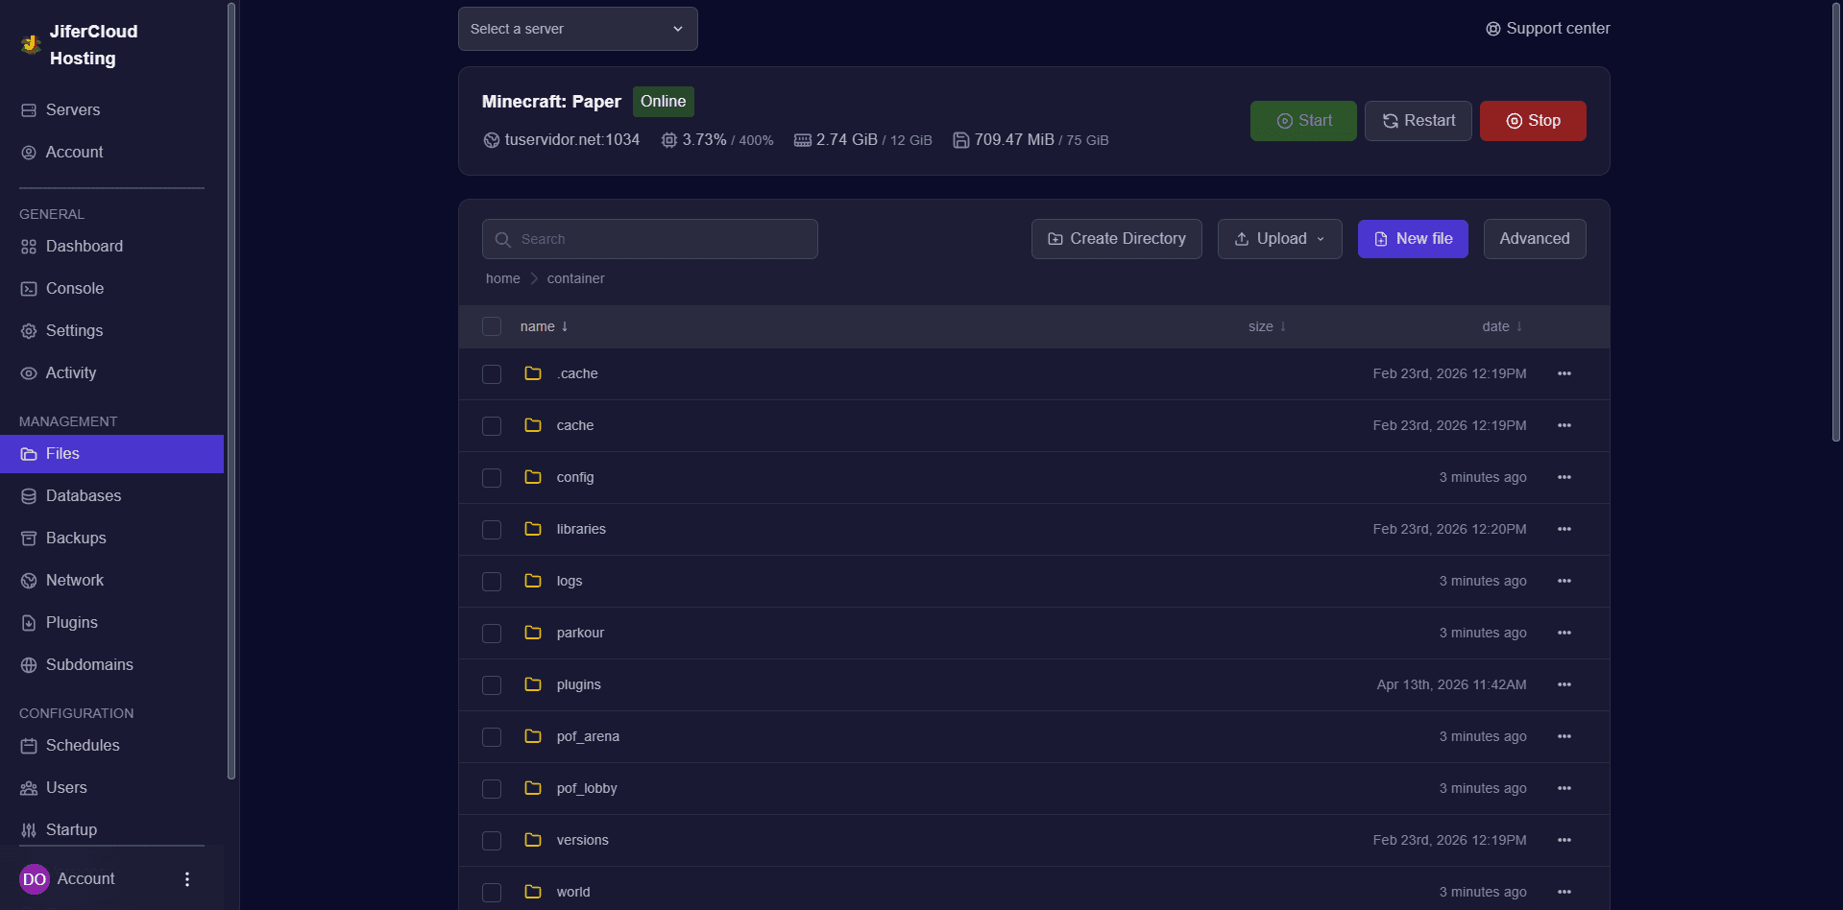Click the Create Directory button
This screenshot has height=910, width=1843.
pyautogui.click(x=1117, y=239)
